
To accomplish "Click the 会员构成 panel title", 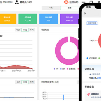I will point(45,30).
